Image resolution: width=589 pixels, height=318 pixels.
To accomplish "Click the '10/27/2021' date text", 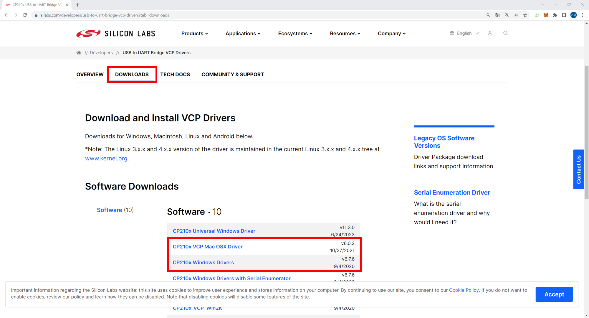I will tap(342, 251).
